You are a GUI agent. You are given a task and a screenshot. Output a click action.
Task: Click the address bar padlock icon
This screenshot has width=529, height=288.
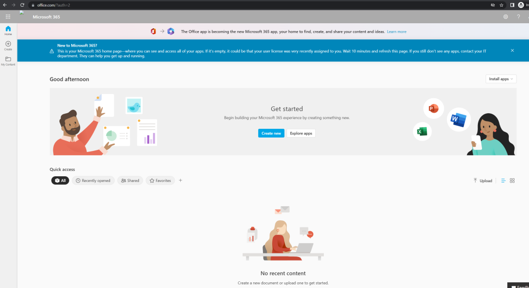pyautogui.click(x=33, y=5)
